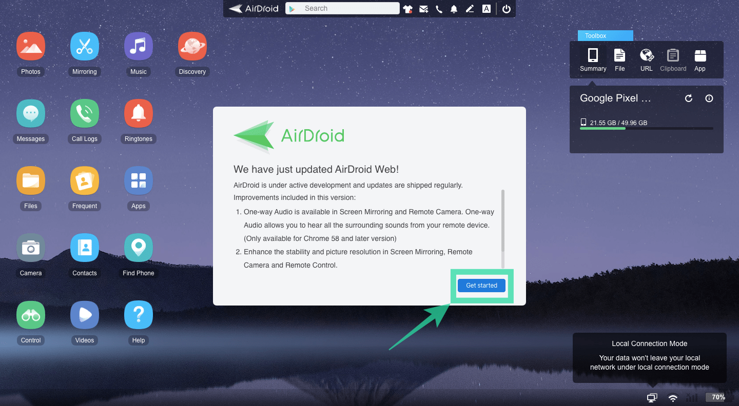Open the Find Phone icon

(x=139, y=248)
